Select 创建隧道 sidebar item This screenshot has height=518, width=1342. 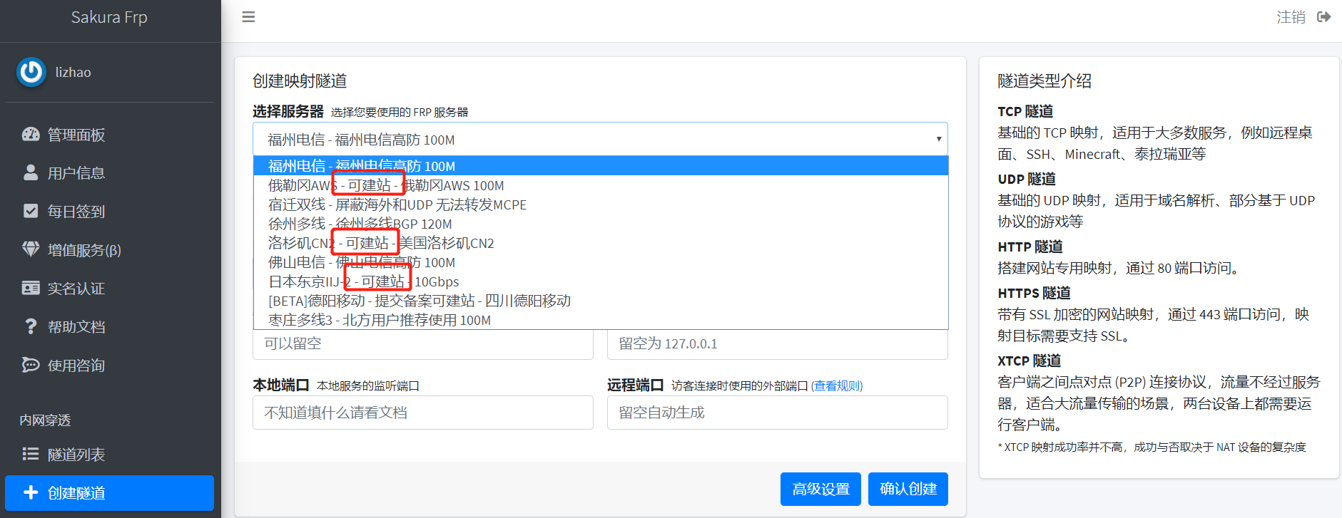click(x=109, y=492)
